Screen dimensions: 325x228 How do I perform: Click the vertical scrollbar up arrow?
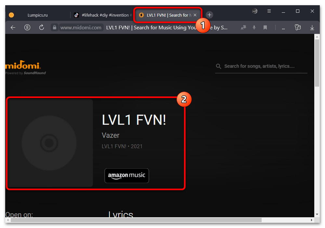(x=317, y=37)
